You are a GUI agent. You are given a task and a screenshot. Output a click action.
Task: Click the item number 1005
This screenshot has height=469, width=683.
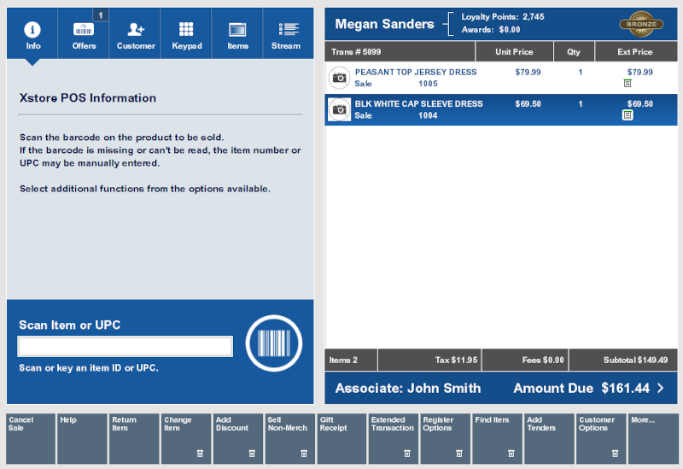pyautogui.click(x=428, y=84)
